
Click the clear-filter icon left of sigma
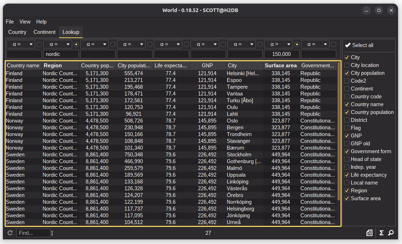pos(370,233)
